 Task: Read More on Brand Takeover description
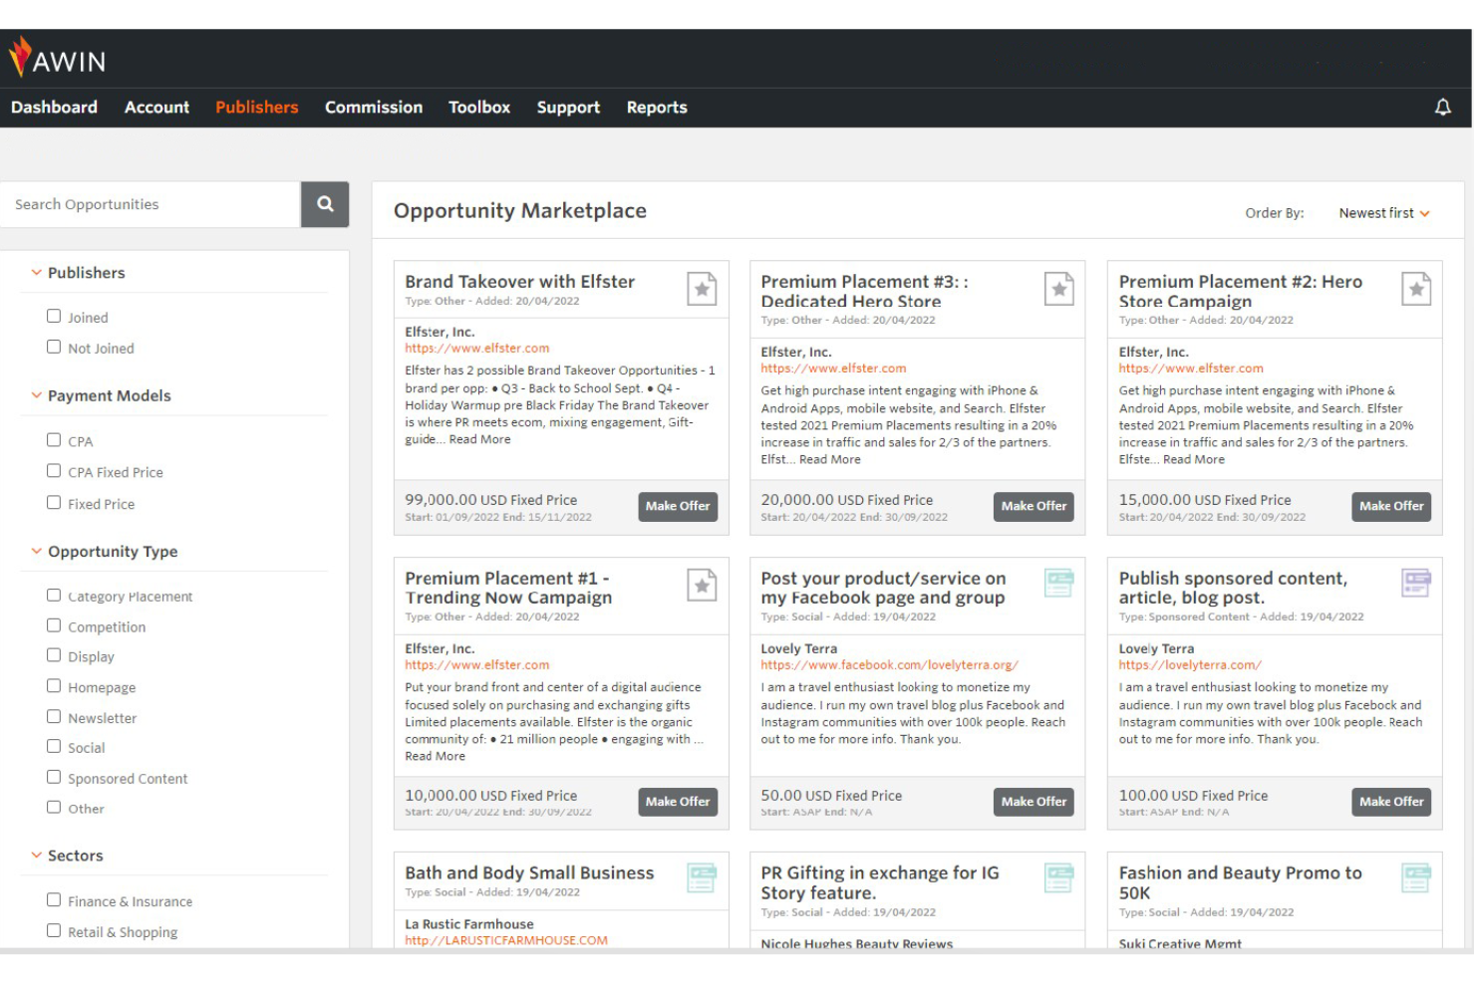(x=479, y=439)
